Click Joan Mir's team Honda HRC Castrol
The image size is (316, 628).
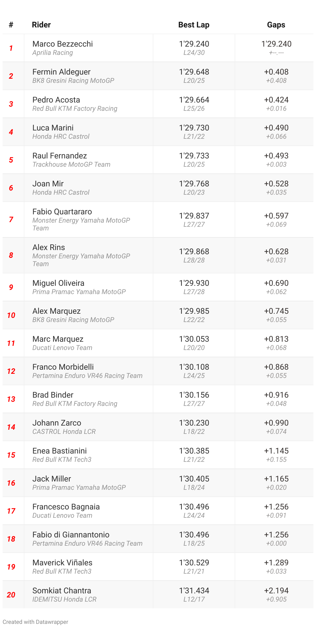pyautogui.click(x=61, y=192)
